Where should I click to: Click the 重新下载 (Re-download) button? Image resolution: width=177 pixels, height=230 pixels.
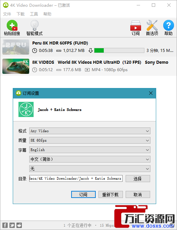pos(110,195)
